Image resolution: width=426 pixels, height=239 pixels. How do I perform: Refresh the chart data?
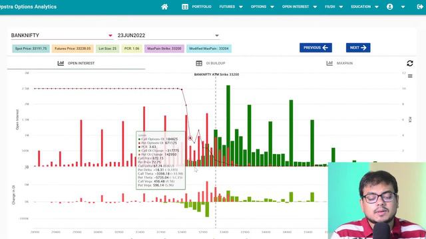pyautogui.click(x=410, y=64)
